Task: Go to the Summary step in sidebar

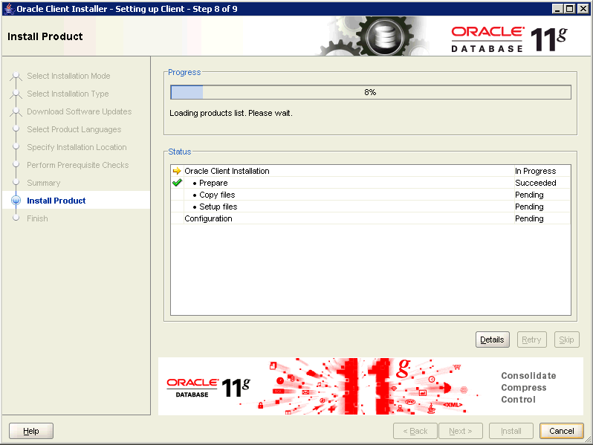Action: pos(43,183)
